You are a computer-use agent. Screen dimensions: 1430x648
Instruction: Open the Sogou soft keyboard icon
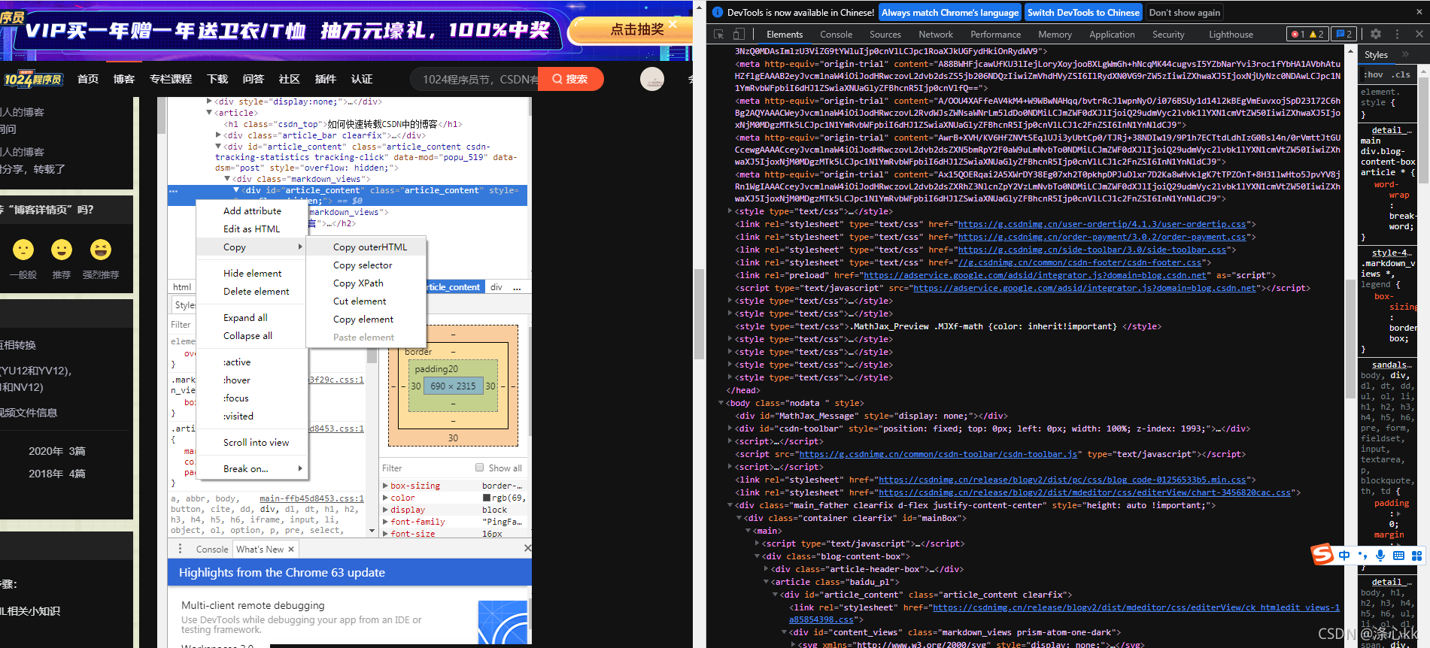coord(1398,556)
